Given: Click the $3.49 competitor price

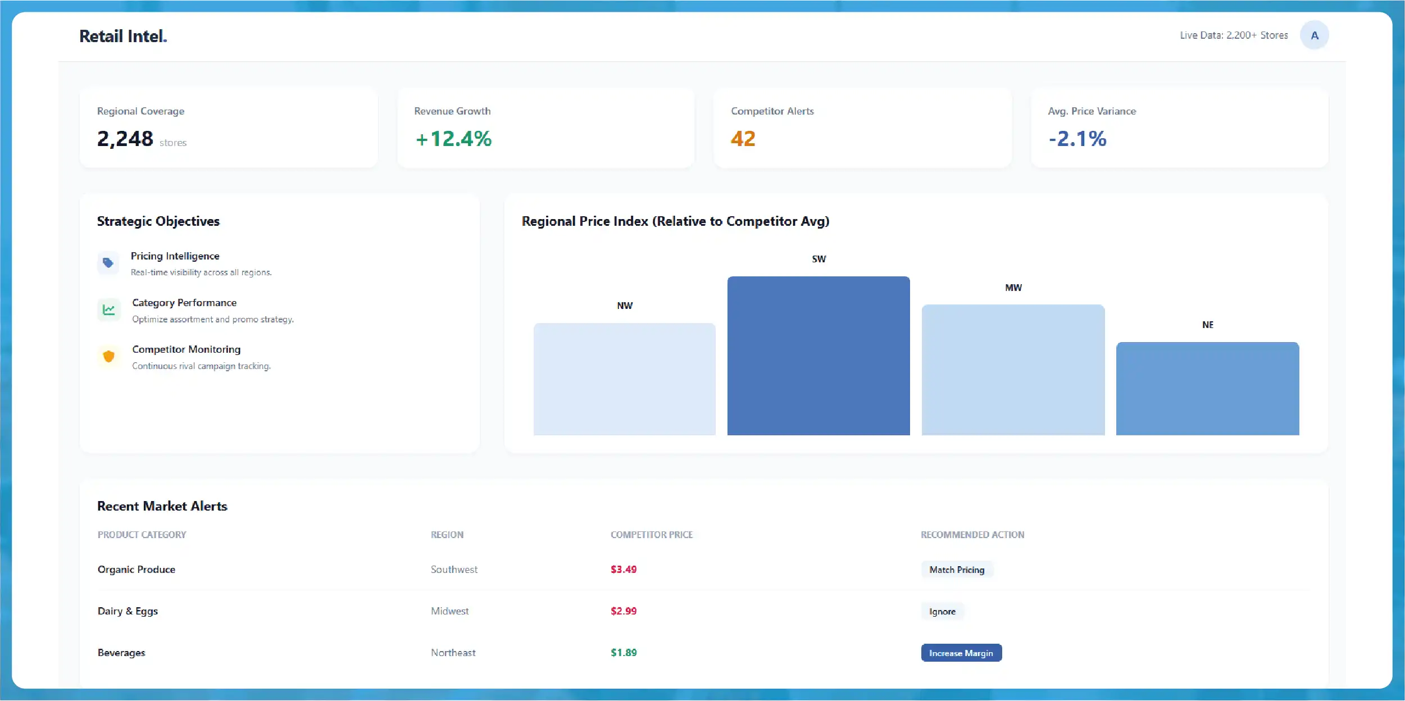Looking at the screenshot, I should point(624,570).
